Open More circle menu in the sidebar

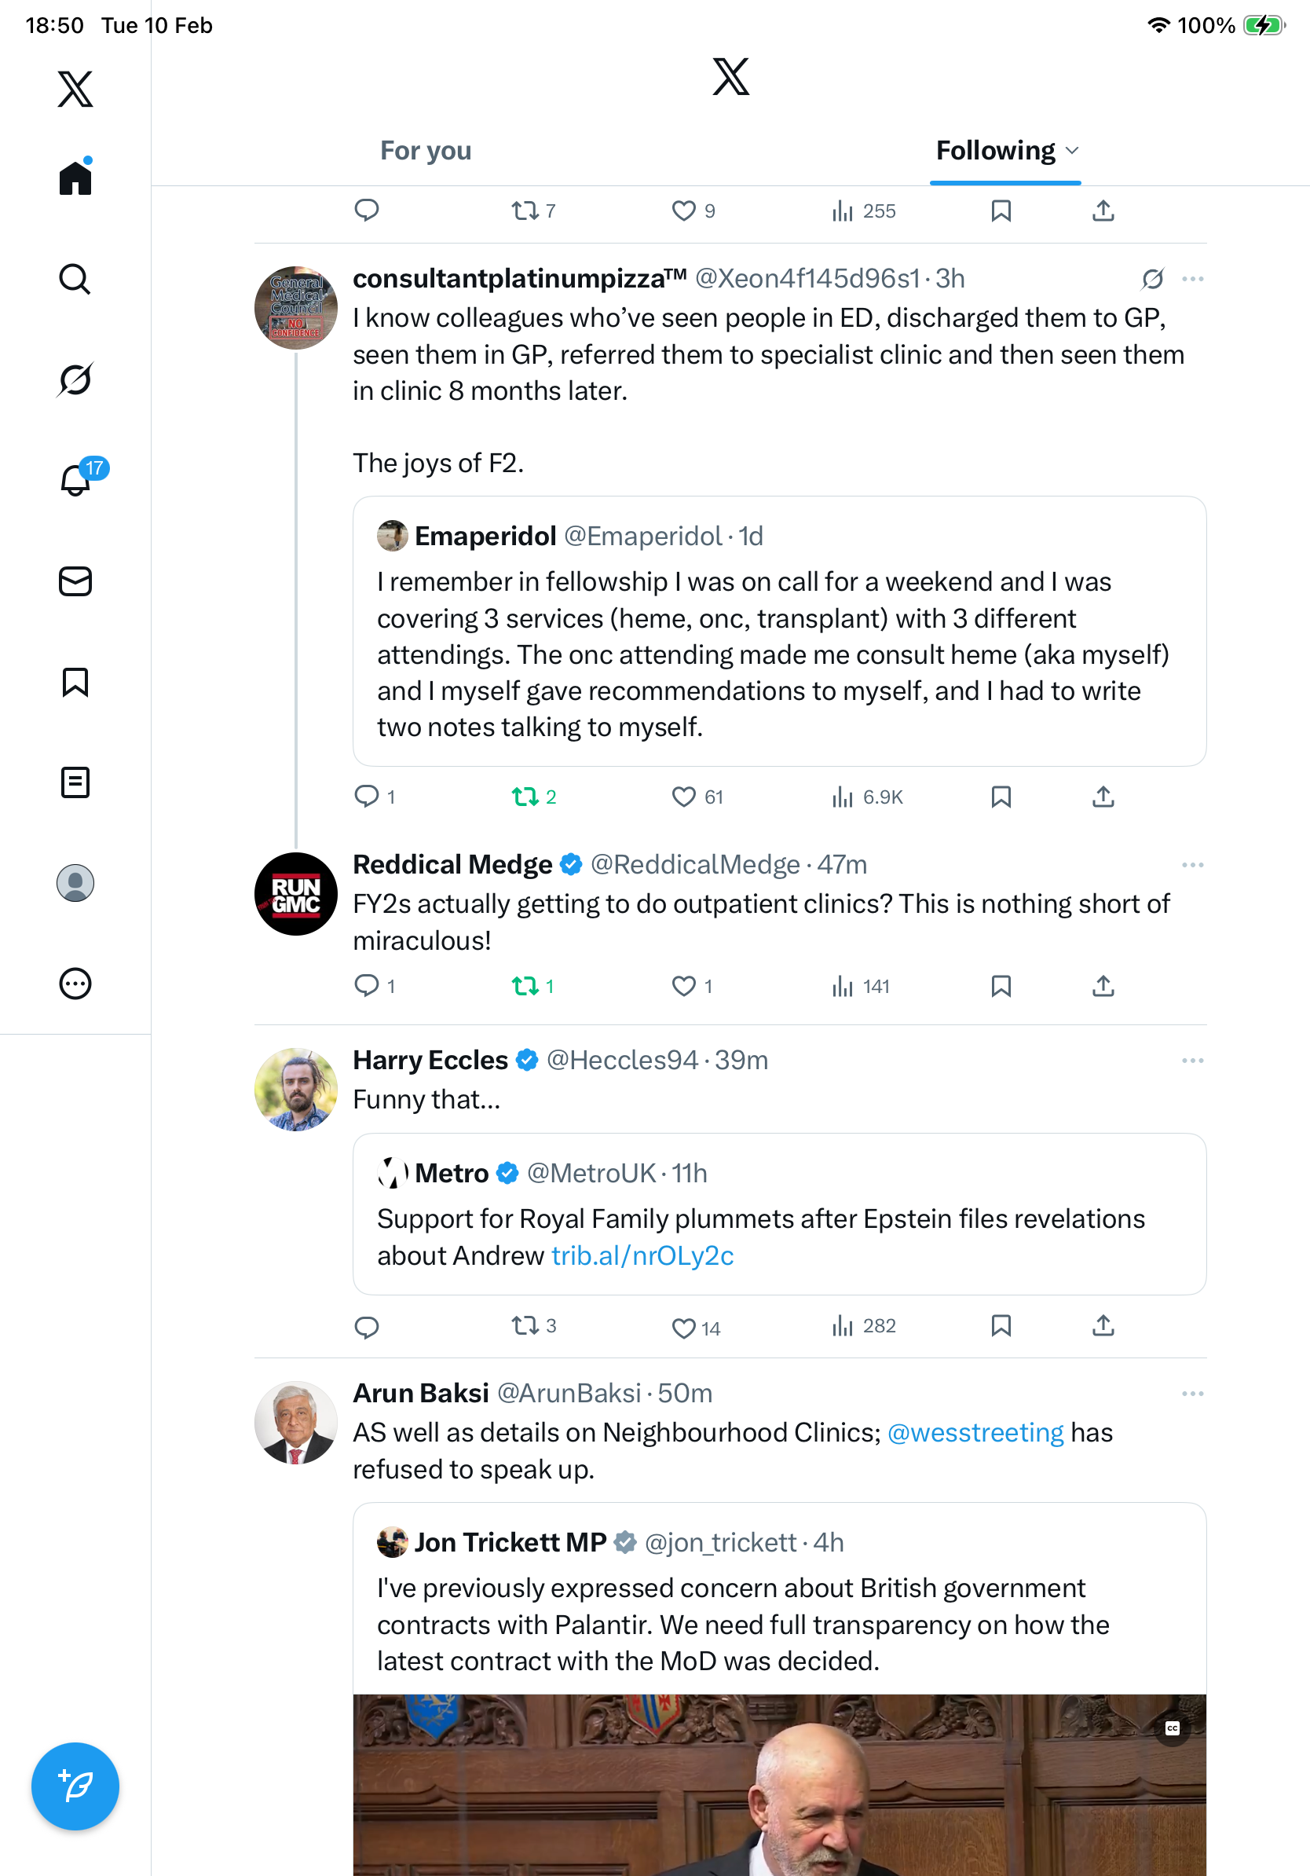click(75, 984)
